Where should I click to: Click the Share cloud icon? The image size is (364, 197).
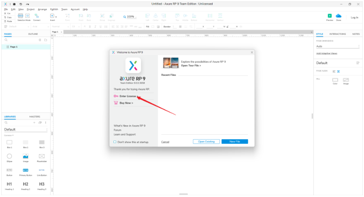(339, 16)
